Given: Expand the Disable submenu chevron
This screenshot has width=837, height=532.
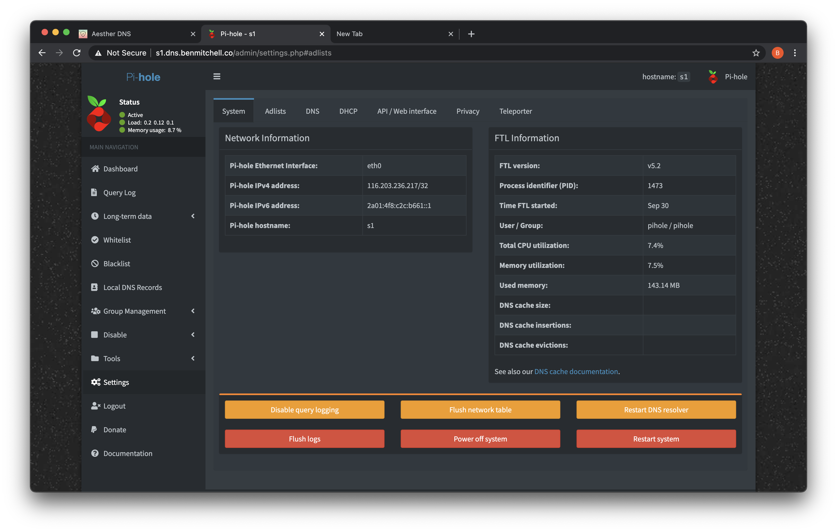Looking at the screenshot, I should (x=193, y=334).
